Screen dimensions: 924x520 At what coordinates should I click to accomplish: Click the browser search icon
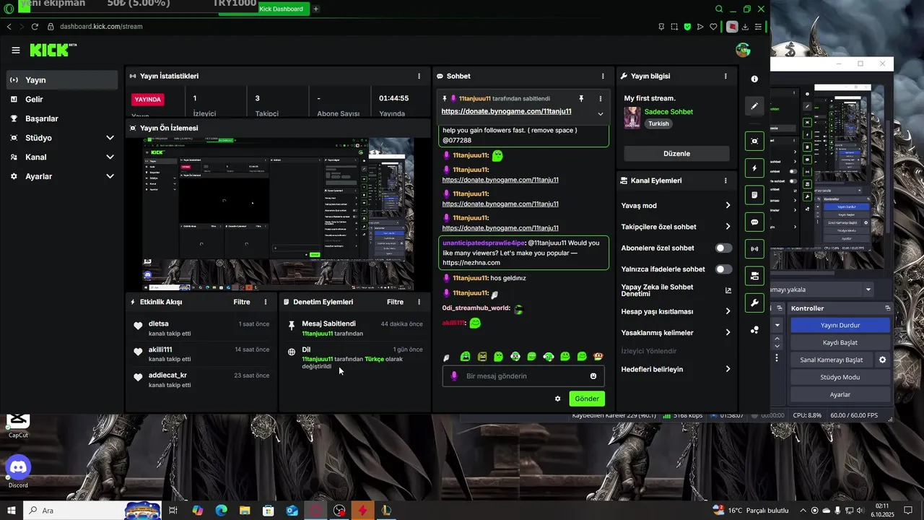[x=718, y=9]
